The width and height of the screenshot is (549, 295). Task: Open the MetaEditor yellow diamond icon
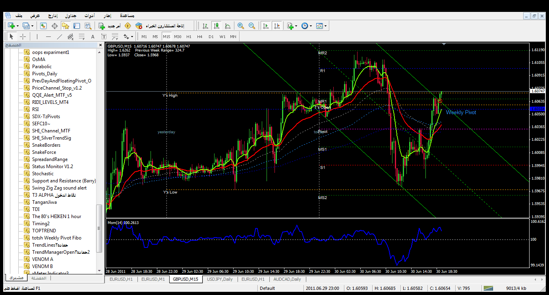(x=128, y=26)
